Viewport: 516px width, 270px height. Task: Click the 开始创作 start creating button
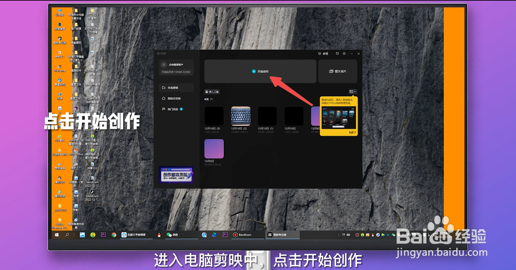pos(260,71)
